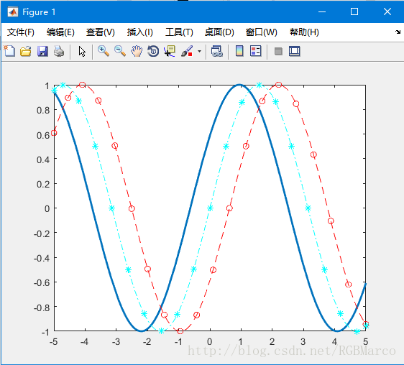Open the 文件(F) menu
This screenshot has width=404, height=365.
pyautogui.click(x=21, y=32)
